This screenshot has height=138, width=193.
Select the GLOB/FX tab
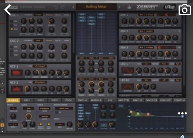pyautogui.click(x=13, y=100)
